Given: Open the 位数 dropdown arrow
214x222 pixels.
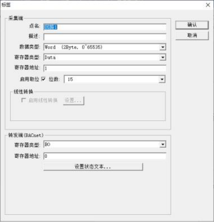Looking at the screenshot, I should [162, 79].
